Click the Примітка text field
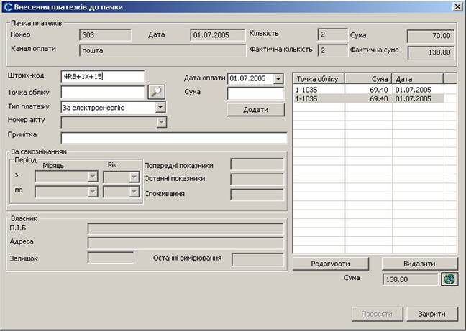This screenshot has width=466, height=331. click(174, 138)
